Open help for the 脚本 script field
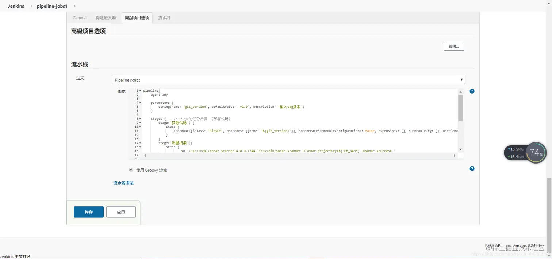The width and height of the screenshot is (552, 259). 472,91
